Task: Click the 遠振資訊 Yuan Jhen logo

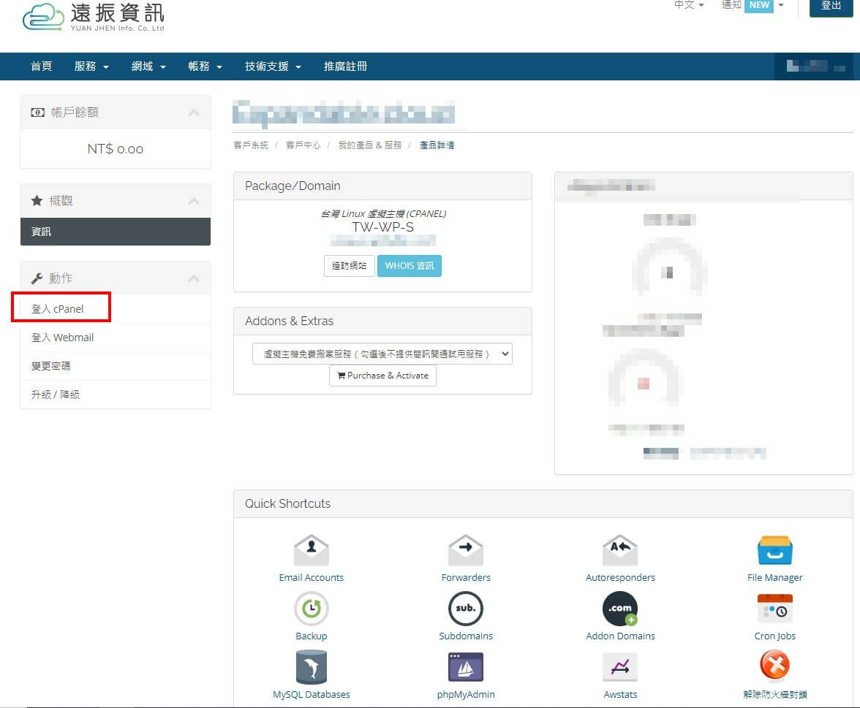Action: pyautogui.click(x=94, y=16)
